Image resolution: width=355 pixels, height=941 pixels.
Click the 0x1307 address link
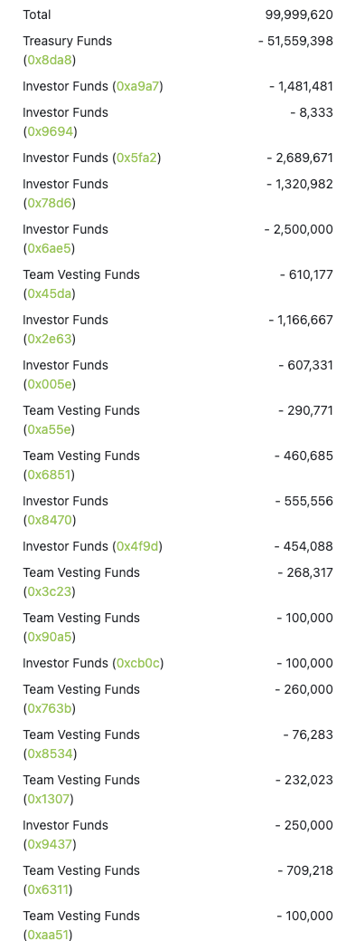[49, 800]
